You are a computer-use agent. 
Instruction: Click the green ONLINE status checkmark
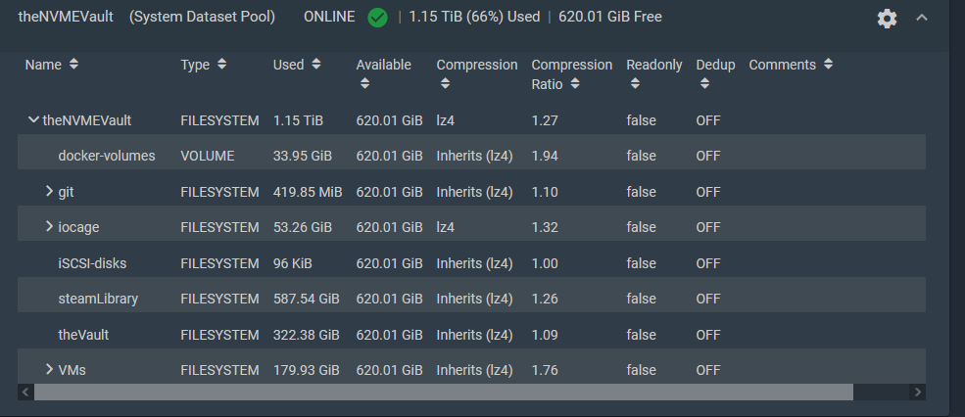coord(377,18)
